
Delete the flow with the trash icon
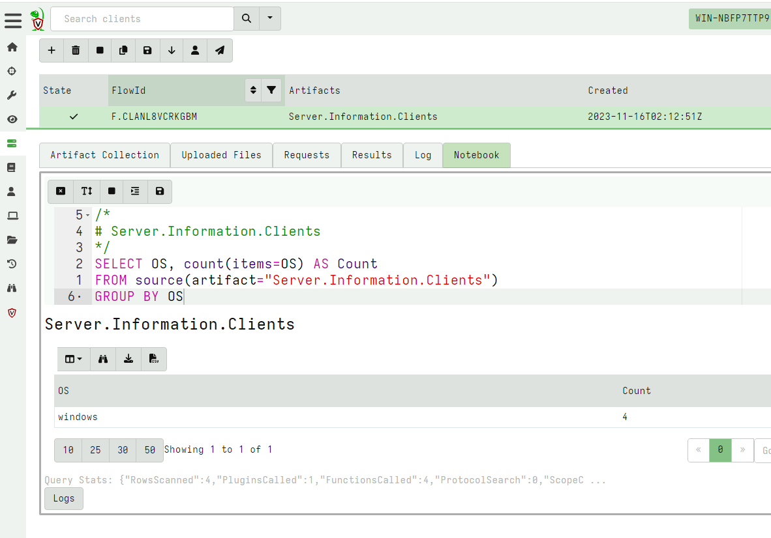coord(76,50)
